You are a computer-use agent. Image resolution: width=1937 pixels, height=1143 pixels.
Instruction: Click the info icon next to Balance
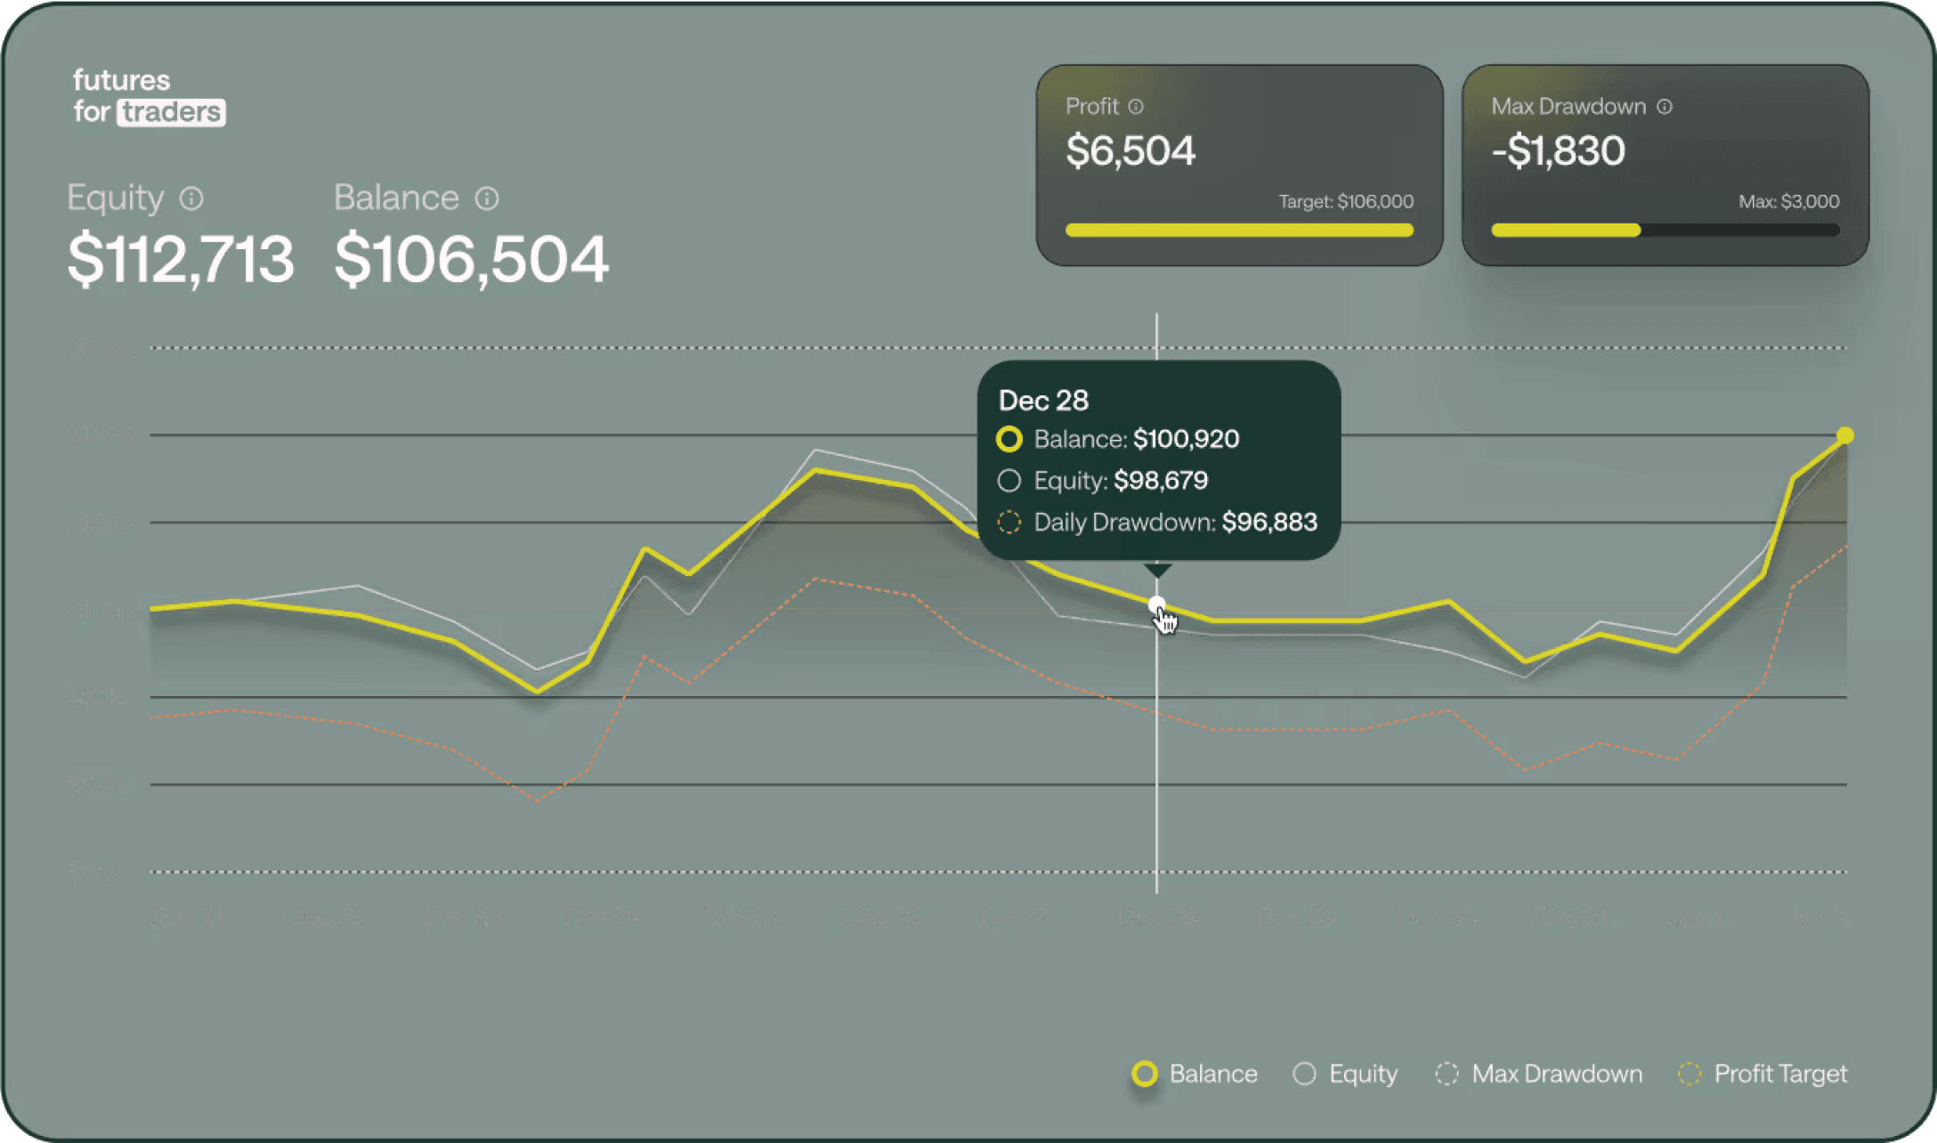488,198
